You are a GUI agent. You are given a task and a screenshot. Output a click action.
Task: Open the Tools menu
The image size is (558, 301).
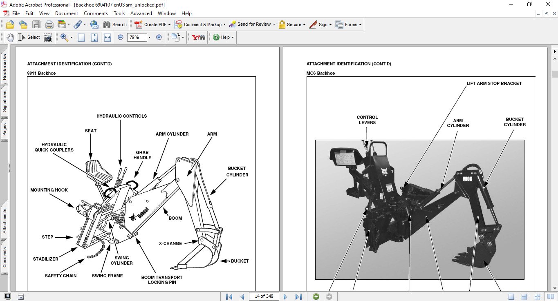click(x=119, y=13)
